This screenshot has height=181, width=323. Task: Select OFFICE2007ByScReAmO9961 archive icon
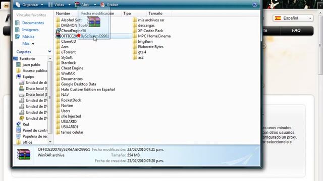click(58, 36)
